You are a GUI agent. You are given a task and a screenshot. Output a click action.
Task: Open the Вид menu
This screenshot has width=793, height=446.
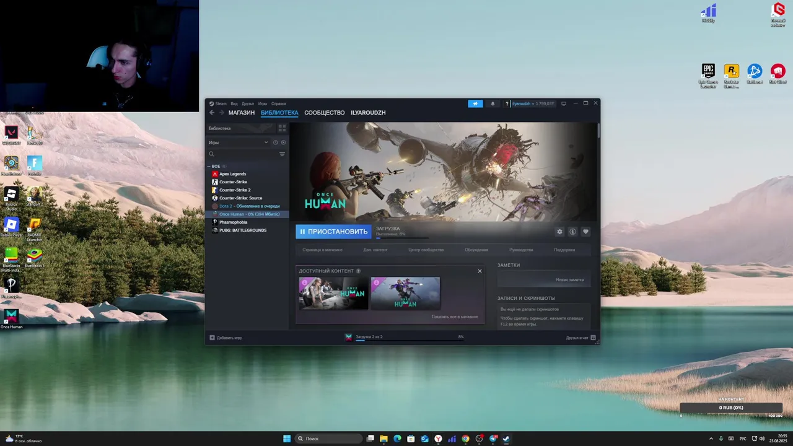(x=234, y=103)
